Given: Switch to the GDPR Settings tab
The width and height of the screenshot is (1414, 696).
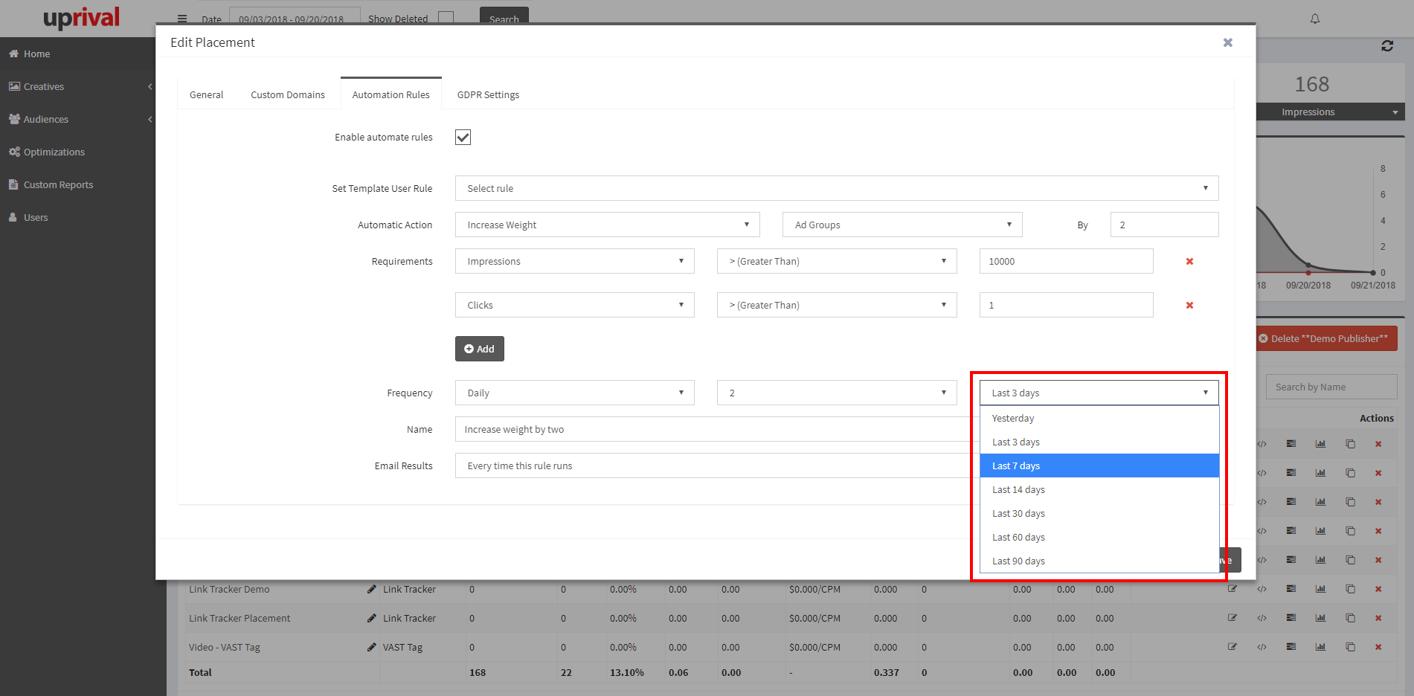Looking at the screenshot, I should 488,94.
